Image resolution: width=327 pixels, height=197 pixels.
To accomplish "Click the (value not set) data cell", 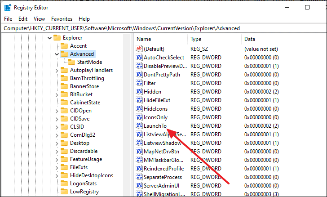I will (261, 49).
